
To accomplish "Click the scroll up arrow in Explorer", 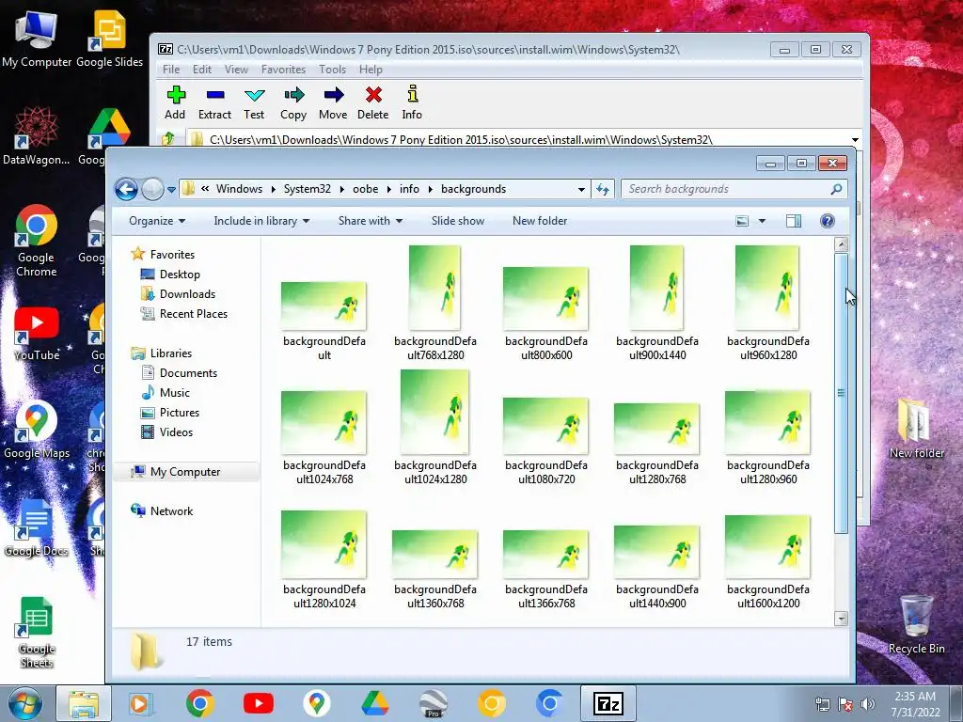I will (842, 244).
